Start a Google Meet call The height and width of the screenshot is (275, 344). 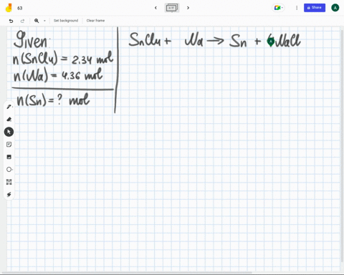click(x=278, y=8)
